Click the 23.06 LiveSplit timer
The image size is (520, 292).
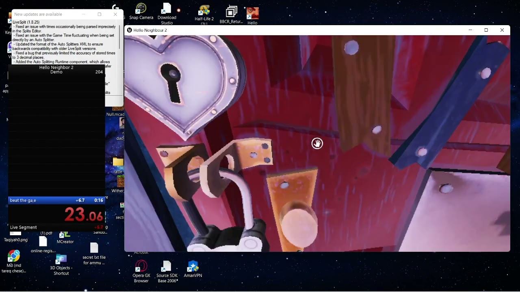[x=84, y=214]
